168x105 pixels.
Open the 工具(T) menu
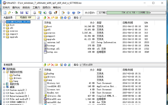(x=36, y=8)
